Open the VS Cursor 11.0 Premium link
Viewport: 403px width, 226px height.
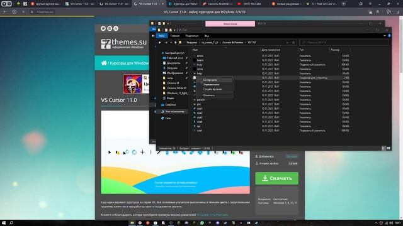pyautogui.click(x=212, y=215)
